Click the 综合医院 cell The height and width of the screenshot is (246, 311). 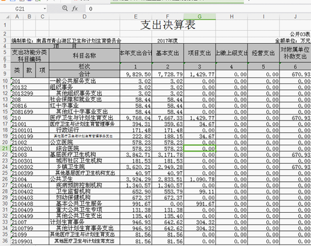(x=84, y=149)
